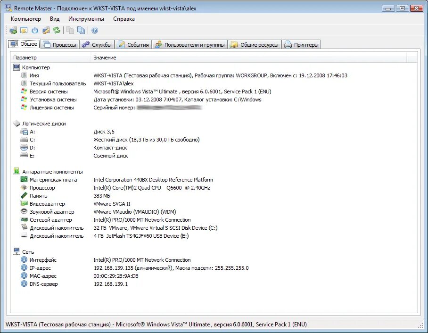Click the Windows flag icon beside Версия системы
428x333 pixels.
tap(24, 91)
